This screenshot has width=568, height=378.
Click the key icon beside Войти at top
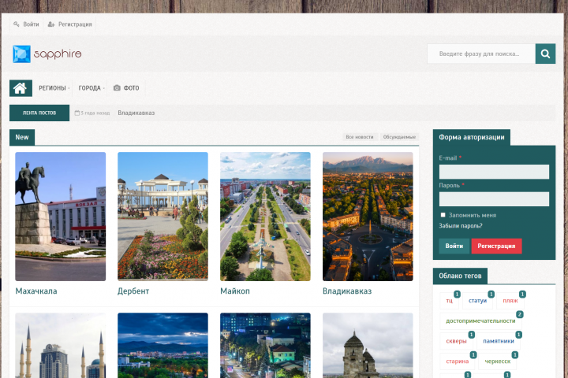tap(17, 24)
